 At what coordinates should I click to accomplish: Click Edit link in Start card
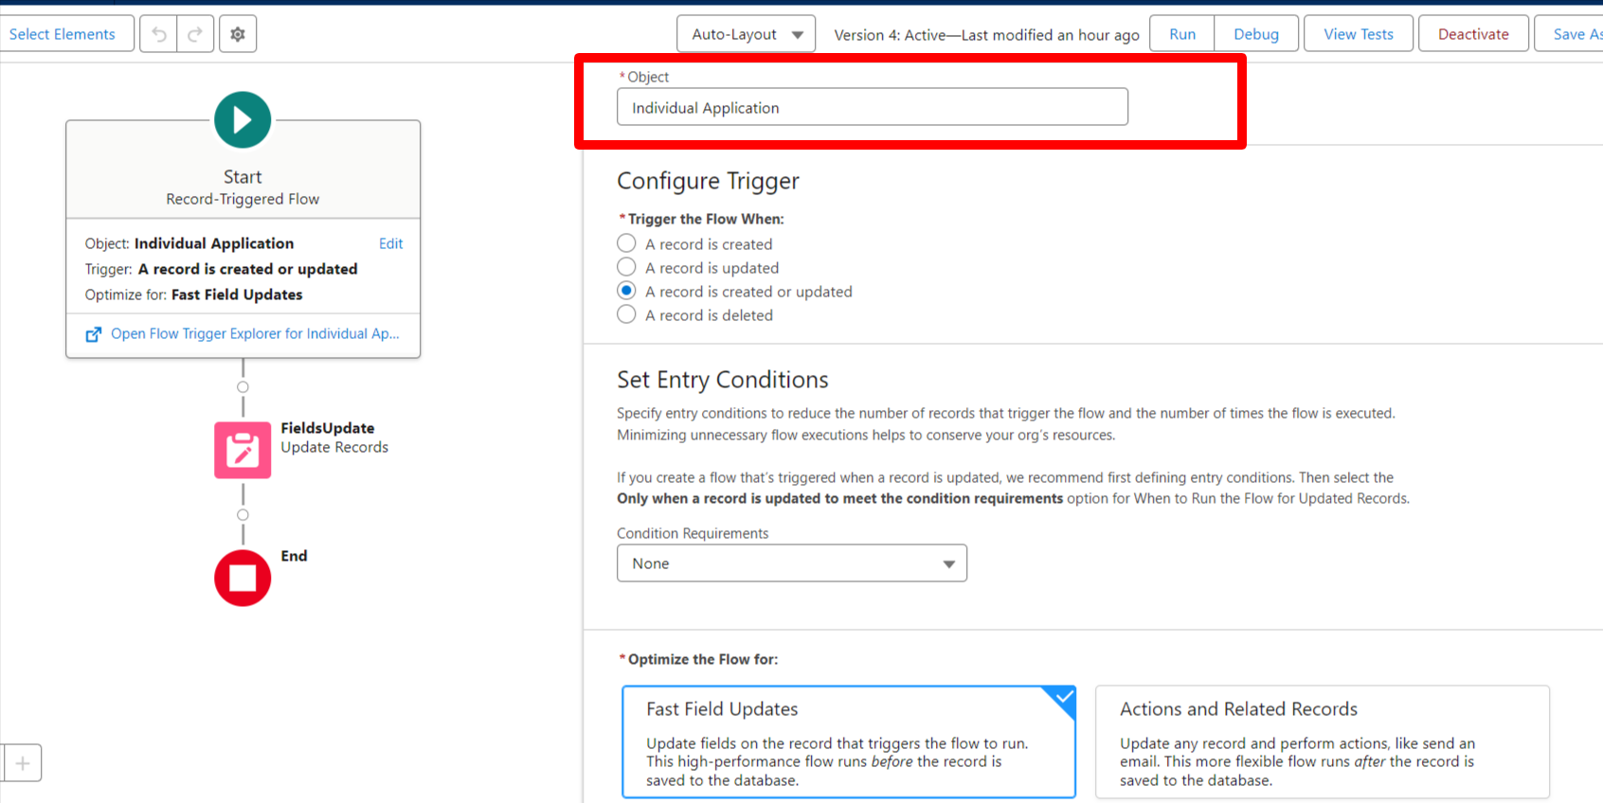(x=390, y=243)
